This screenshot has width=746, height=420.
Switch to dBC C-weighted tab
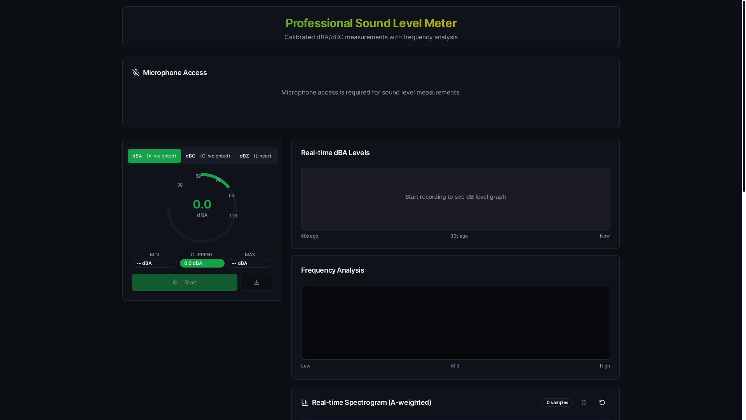(x=208, y=156)
